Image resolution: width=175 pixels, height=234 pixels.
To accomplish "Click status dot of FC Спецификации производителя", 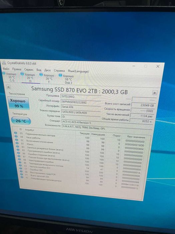I will (22, 177).
